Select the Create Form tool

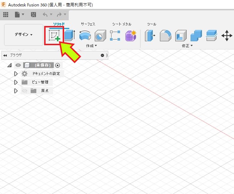[x=131, y=36]
